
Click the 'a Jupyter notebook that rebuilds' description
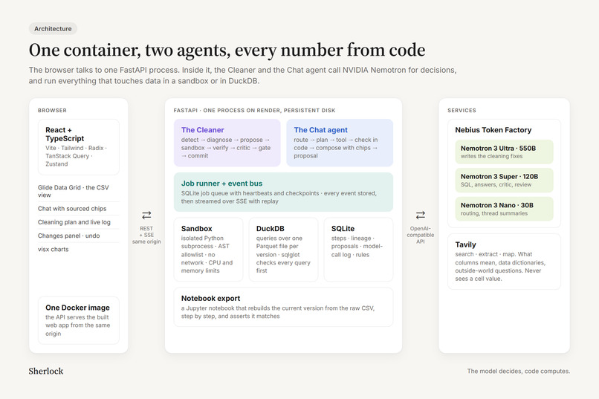[278, 312]
